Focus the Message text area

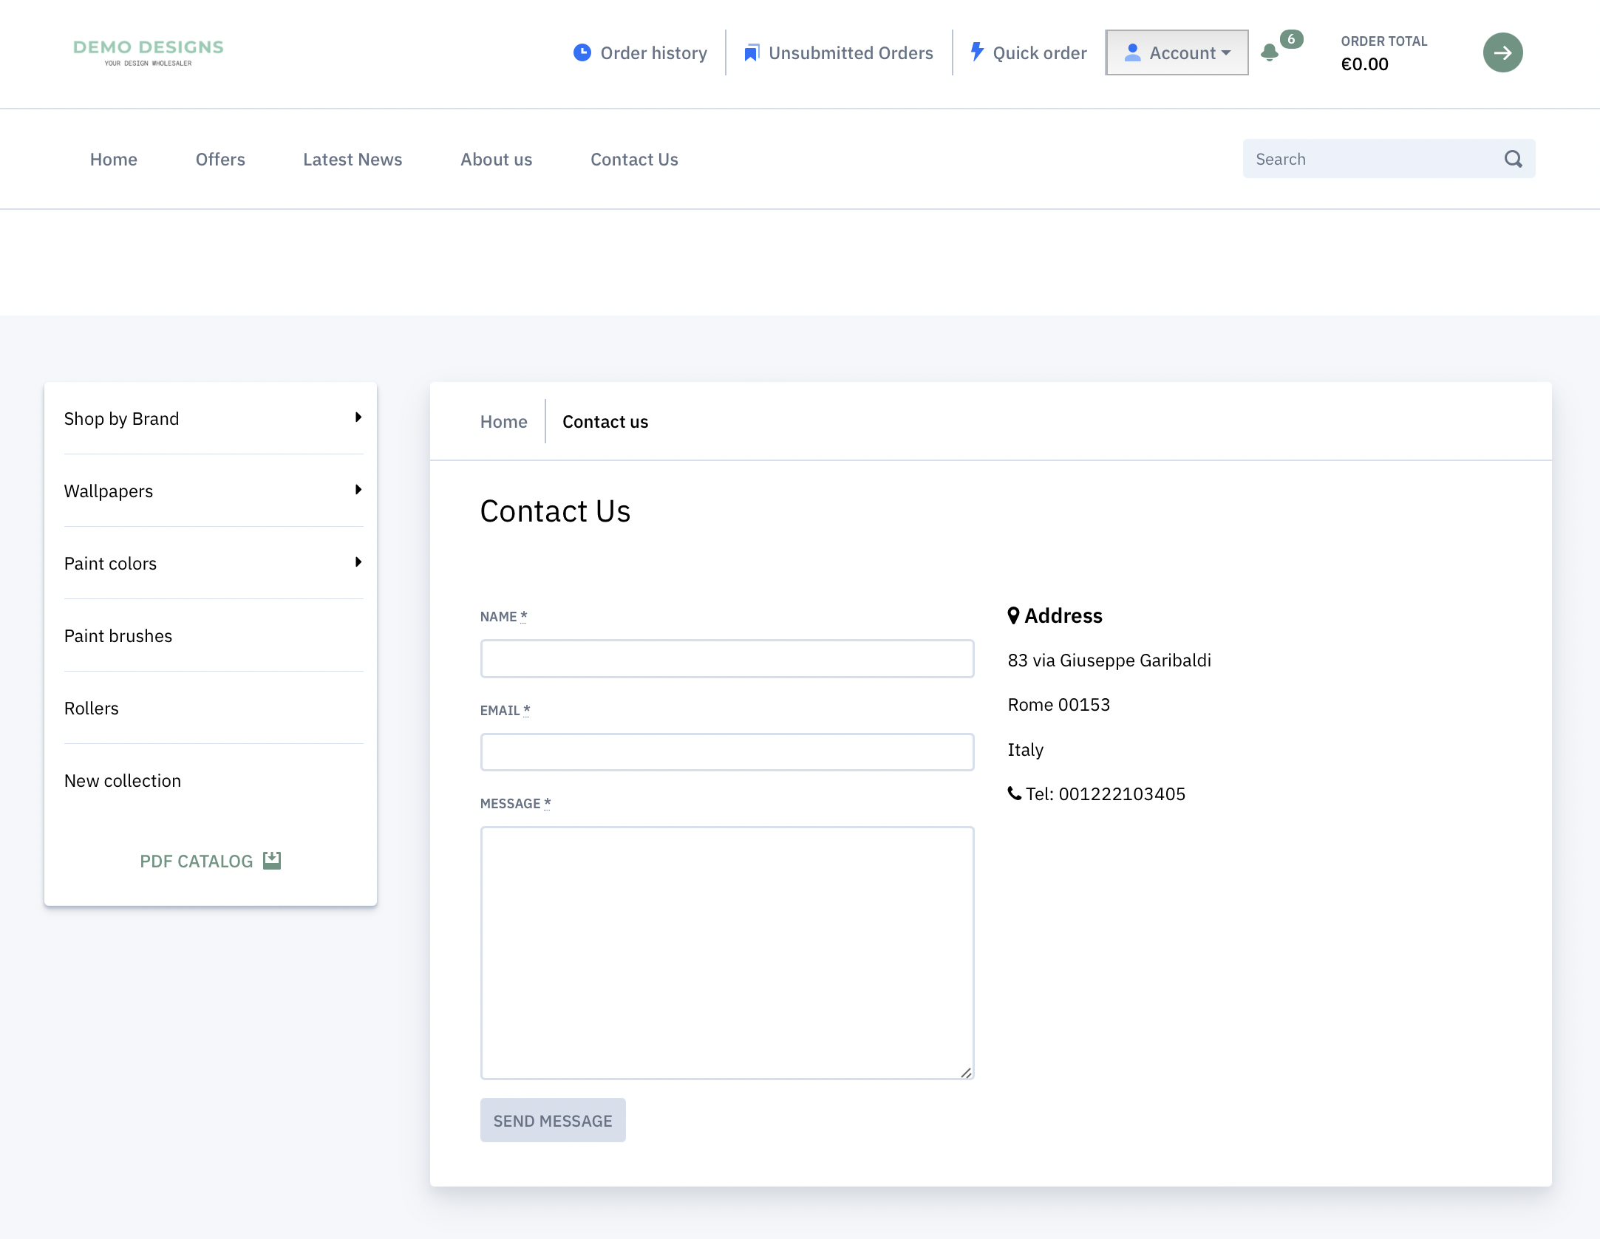(727, 952)
